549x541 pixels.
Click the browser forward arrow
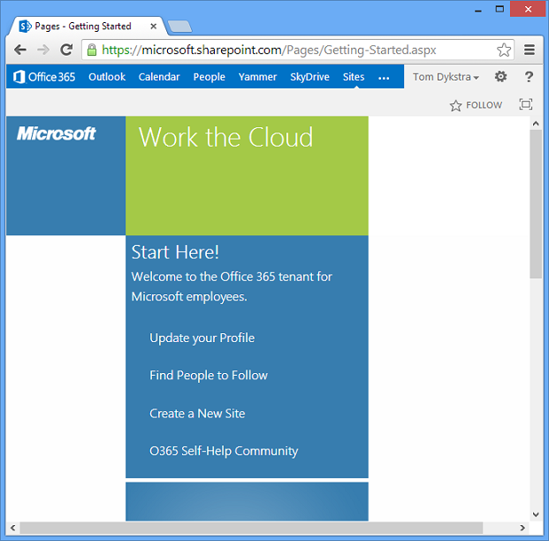coord(43,50)
